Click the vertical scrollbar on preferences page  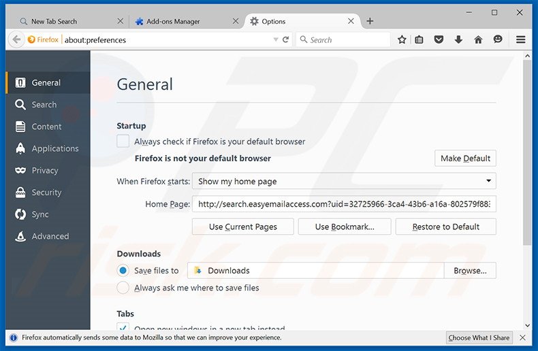point(527,156)
